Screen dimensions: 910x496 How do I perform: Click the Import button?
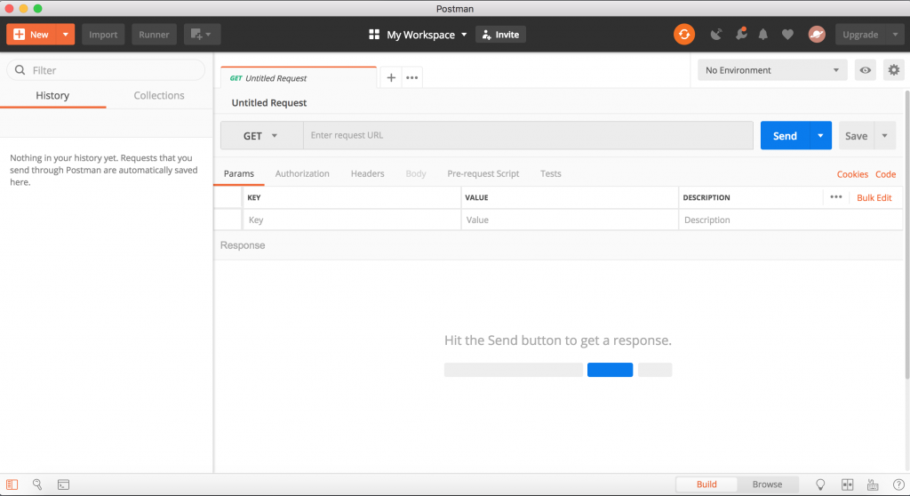pos(103,35)
